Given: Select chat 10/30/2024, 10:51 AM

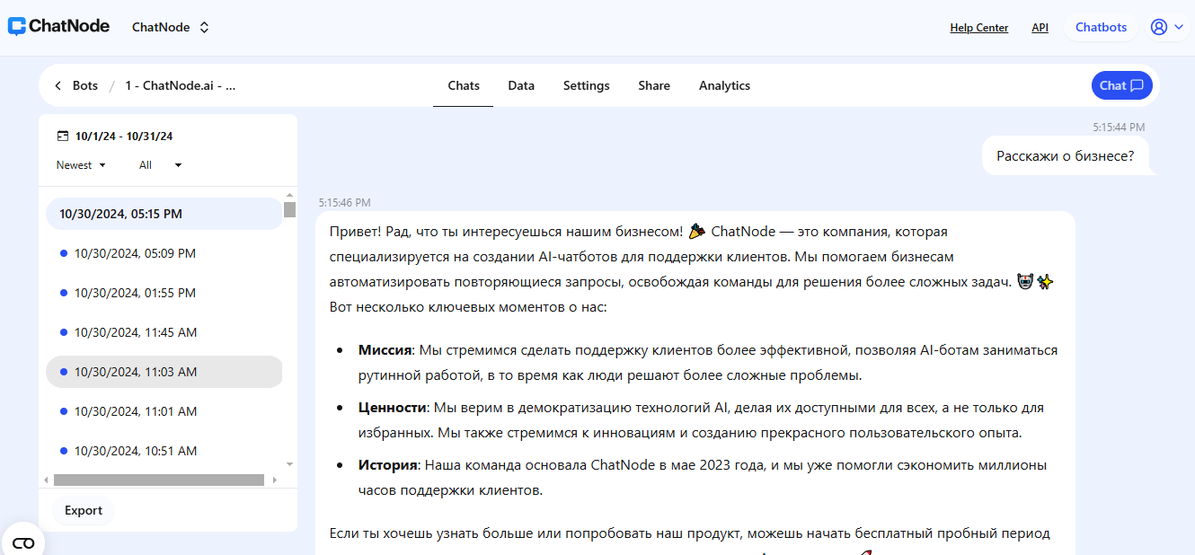Looking at the screenshot, I should coord(164,451).
